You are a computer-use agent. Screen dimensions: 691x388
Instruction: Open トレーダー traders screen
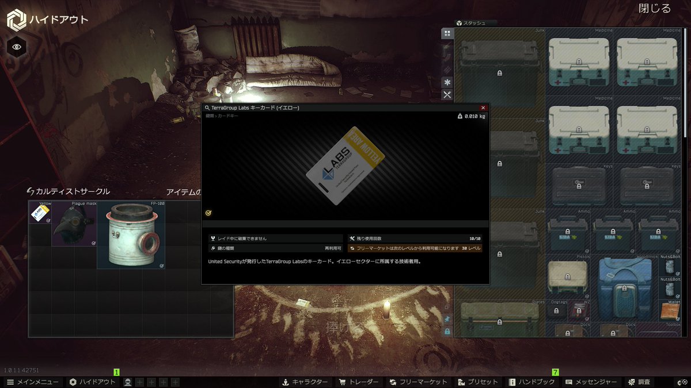click(x=359, y=382)
